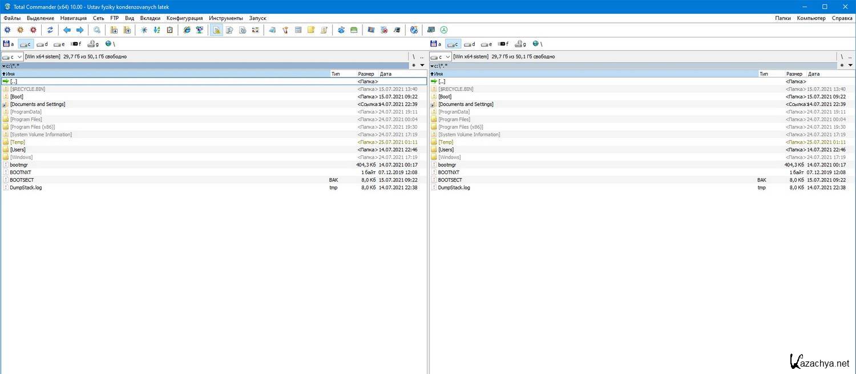Click the green circle icon ending the toolbar

(444, 30)
